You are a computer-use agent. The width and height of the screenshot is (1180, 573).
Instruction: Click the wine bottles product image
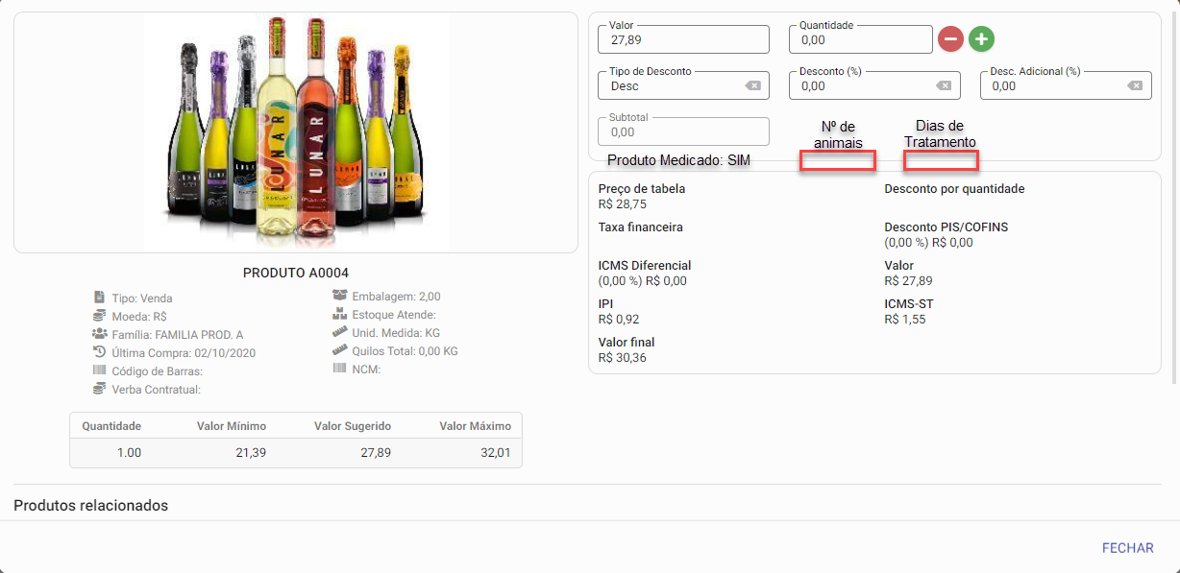coord(297,131)
